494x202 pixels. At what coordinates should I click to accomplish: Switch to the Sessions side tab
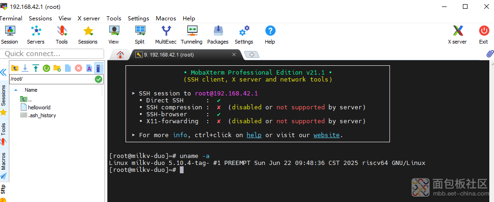(3, 100)
